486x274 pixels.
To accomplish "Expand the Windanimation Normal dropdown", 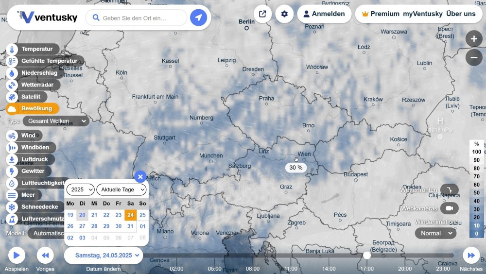I will point(435,233).
